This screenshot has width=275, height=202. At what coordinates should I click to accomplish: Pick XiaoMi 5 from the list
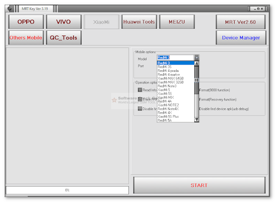(176, 90)
